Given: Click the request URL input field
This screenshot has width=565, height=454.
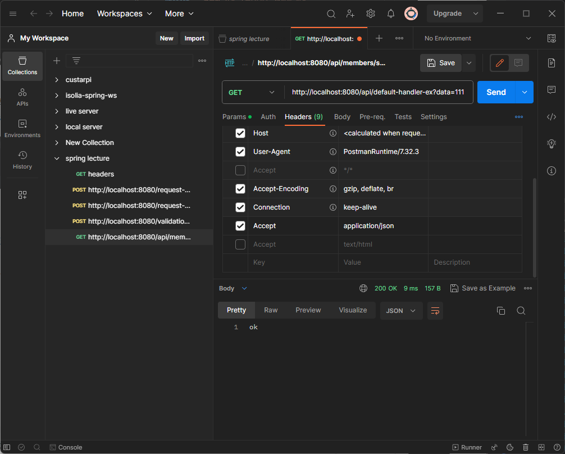Looking at the screenshot, I should (x=378, y=92).
